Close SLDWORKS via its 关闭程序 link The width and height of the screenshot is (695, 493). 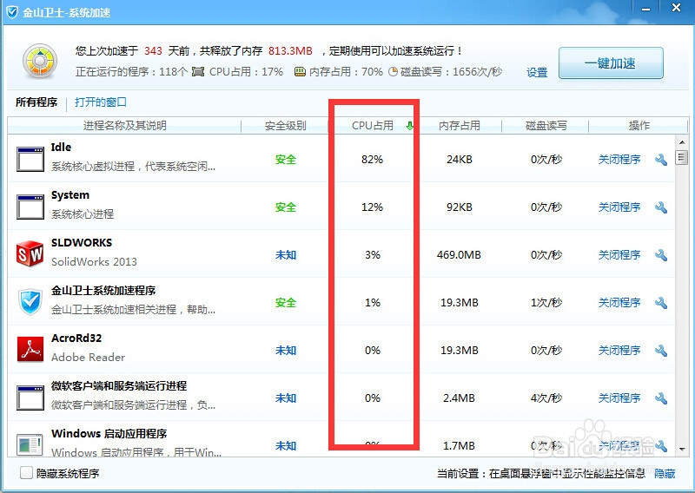click(x=619, y=255)
